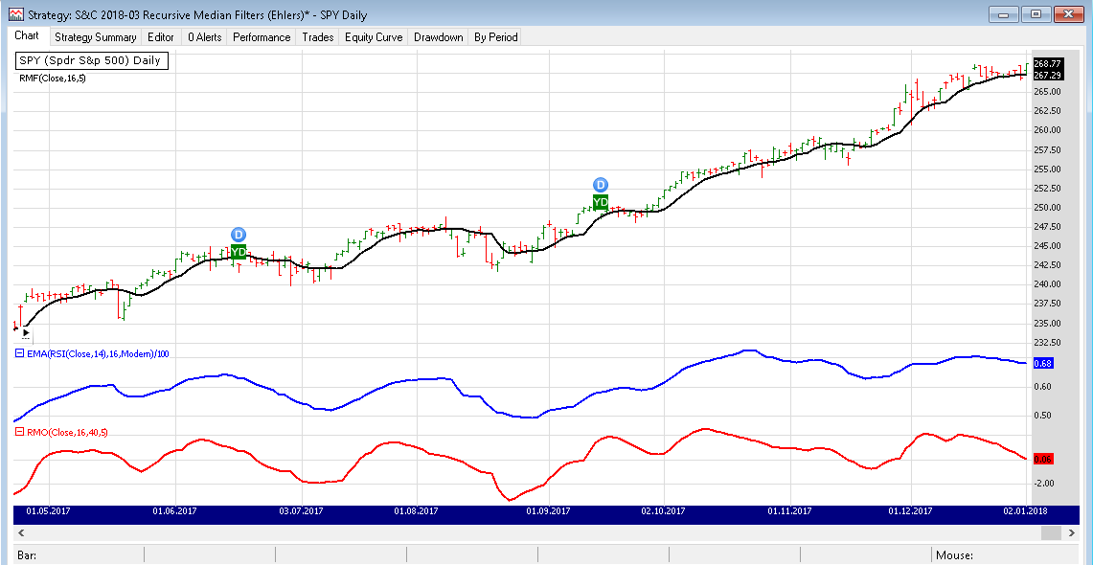
Task: Select the By Period tab
Action: [x=495, y=37]
